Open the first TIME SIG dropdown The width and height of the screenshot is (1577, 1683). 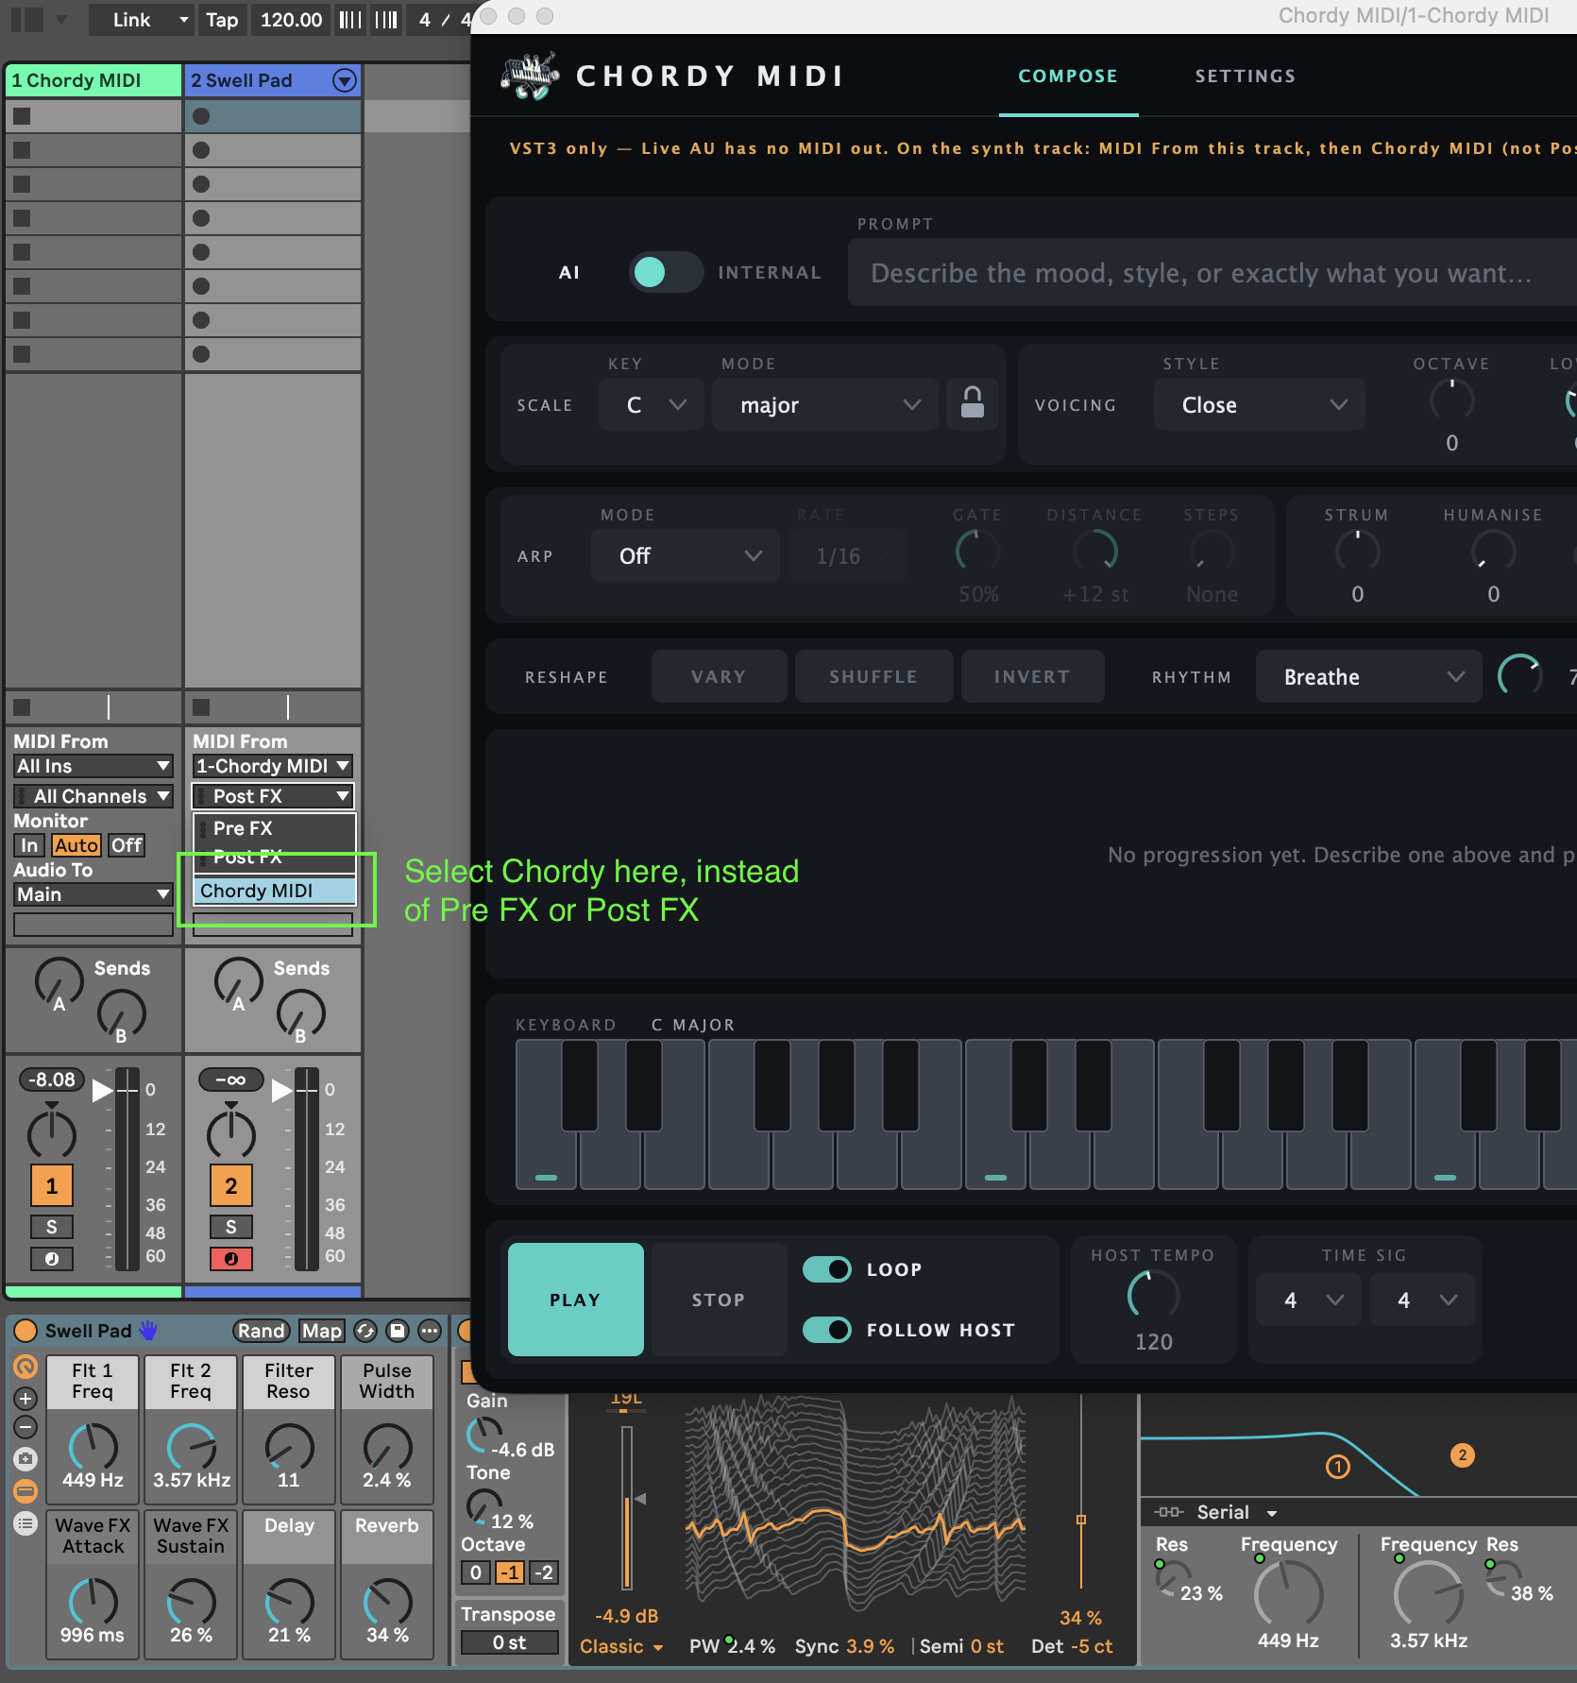(1309, 1300)
